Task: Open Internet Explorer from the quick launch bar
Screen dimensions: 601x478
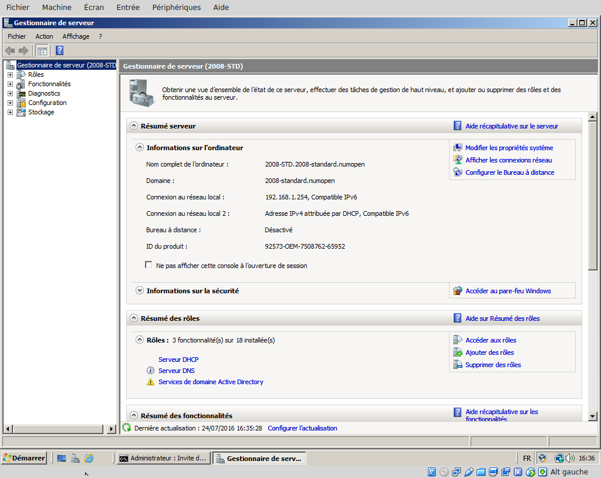Action: (89, 458)
